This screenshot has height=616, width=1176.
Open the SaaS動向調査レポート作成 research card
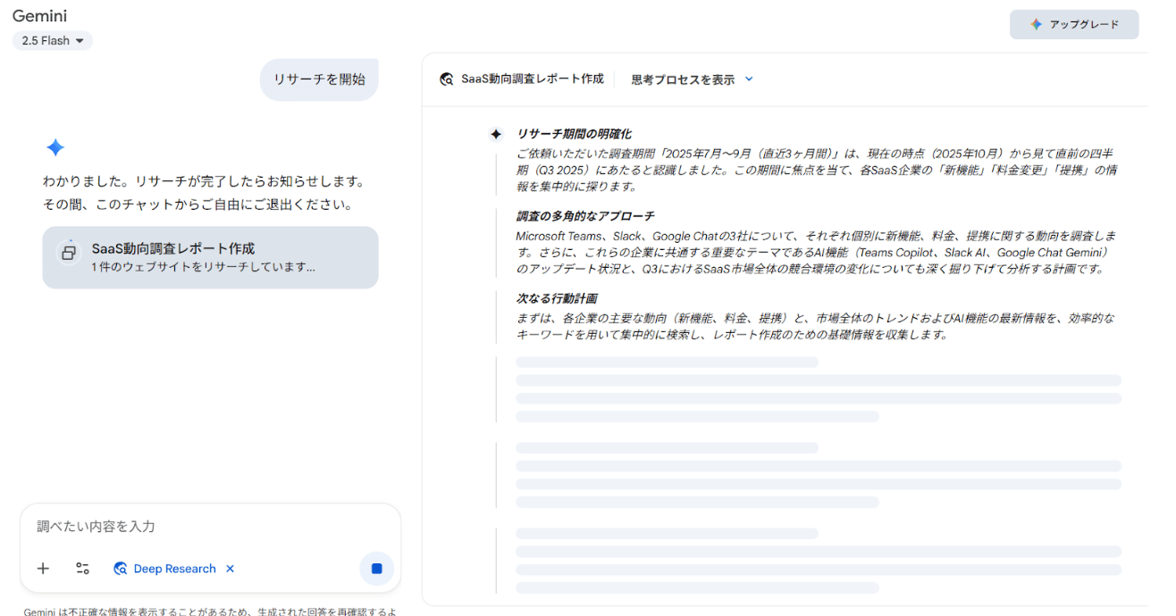[x=210, y=257]
